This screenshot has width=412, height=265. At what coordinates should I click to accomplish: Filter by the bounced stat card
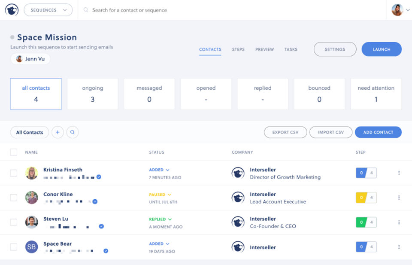[x=319, y=94]
